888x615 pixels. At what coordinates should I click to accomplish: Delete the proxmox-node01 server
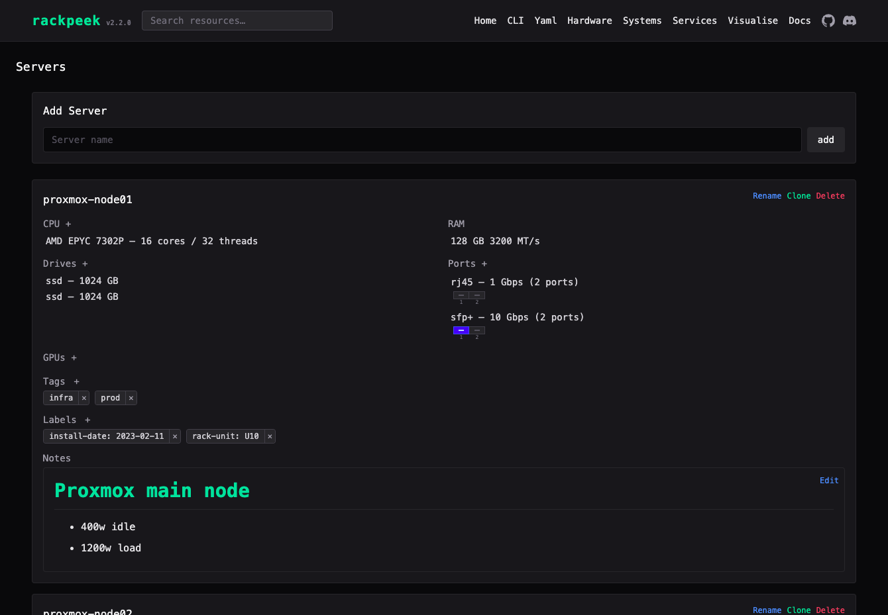(830, 196)
